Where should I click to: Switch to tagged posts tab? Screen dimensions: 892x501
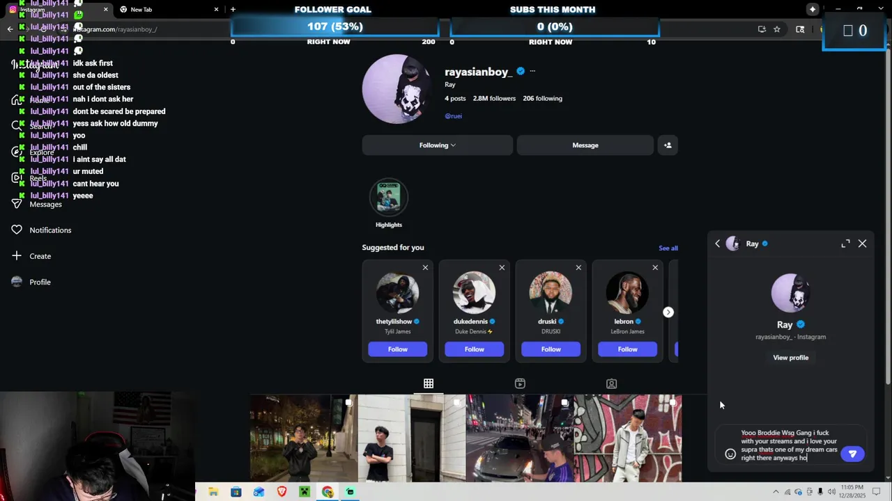pos(611,383)
